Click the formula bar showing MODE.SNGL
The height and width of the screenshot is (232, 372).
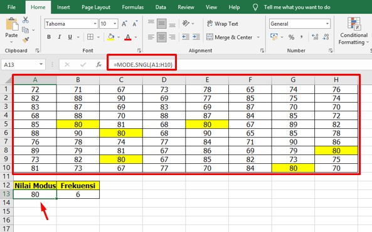tap(240, 64)
